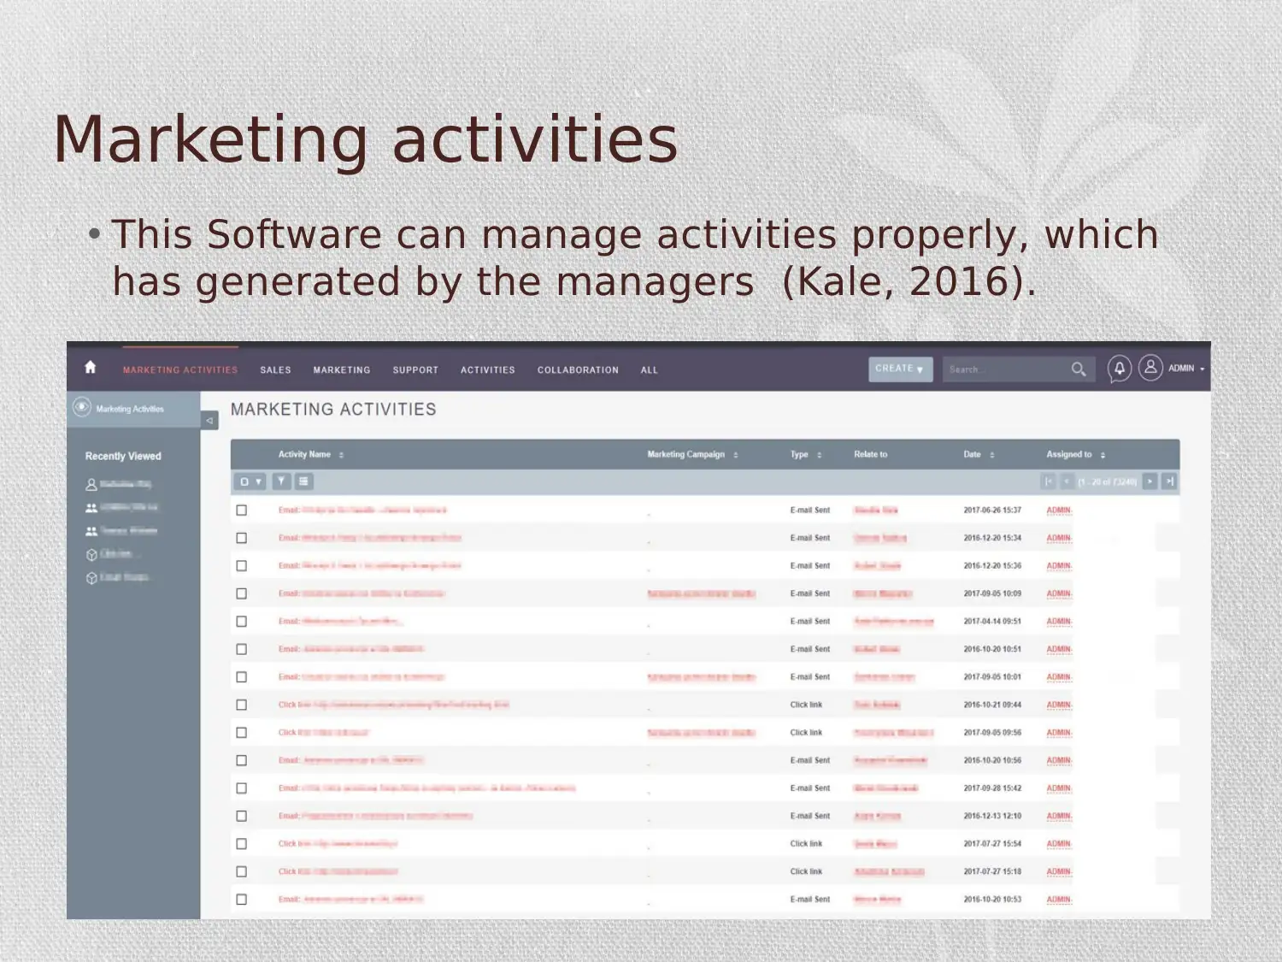Click the Marketing Activities eye icon in sidebar
Screen dimensions: 1282x962
[x=82, y=407]
